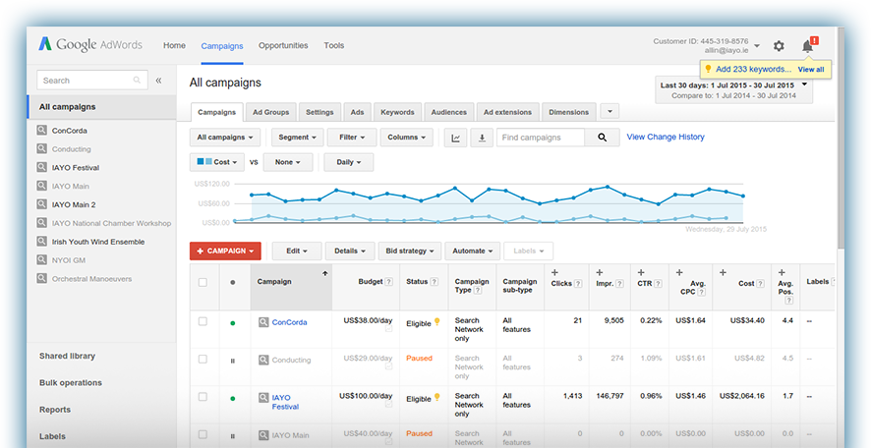The height and width of the screenshot is (448, 871).
Task: Click green status dot for IAYO Festival row
Action: point(232,399)
